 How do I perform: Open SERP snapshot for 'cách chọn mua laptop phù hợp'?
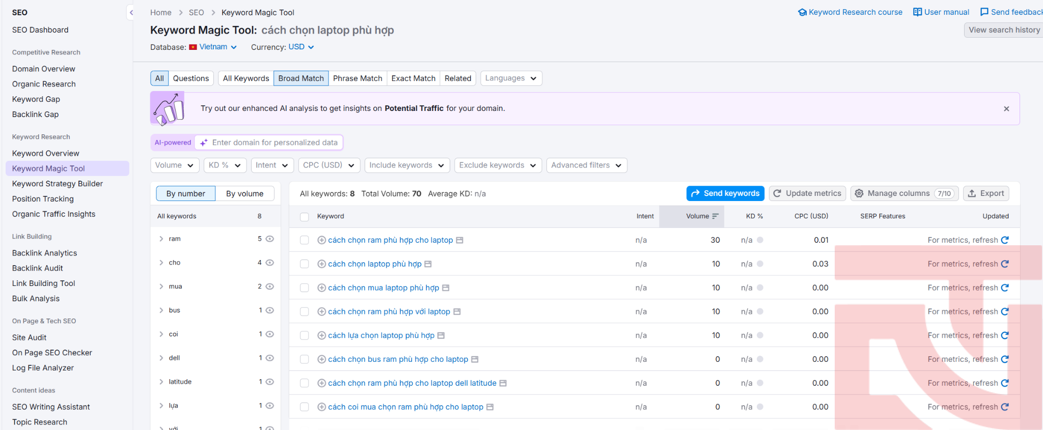(x=446, y=288)
